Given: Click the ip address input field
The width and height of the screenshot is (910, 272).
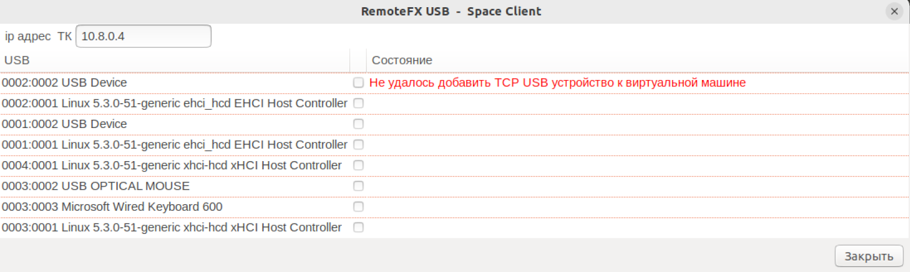Looking at the screenshot, I should (x=143, y=36).
